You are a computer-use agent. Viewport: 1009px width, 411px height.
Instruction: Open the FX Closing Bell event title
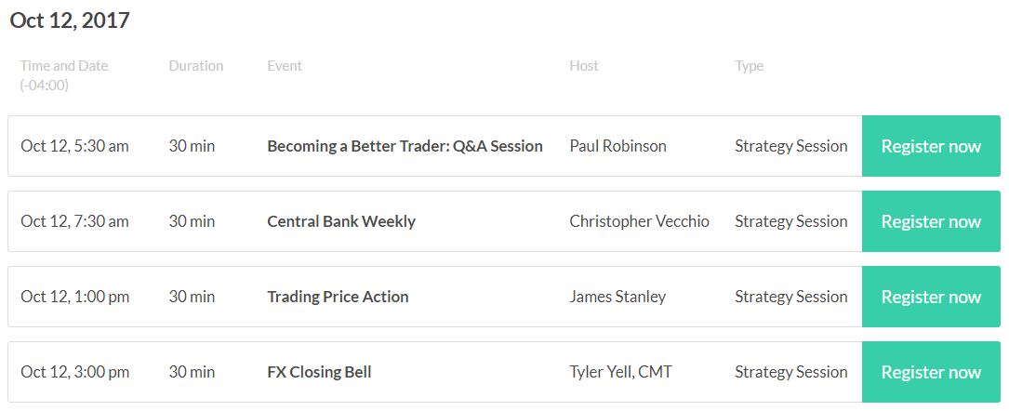point(319,372)
